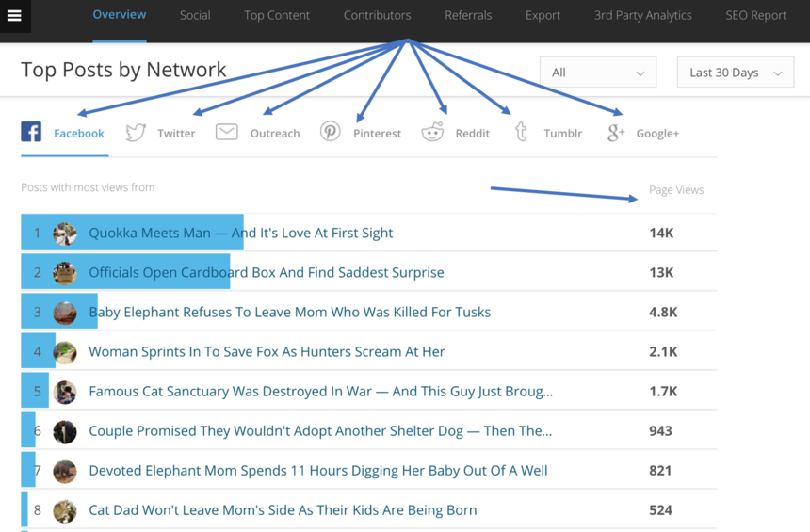Choose the Pinterest logo icon
The image size is (810, 532).
pos(330,132)
